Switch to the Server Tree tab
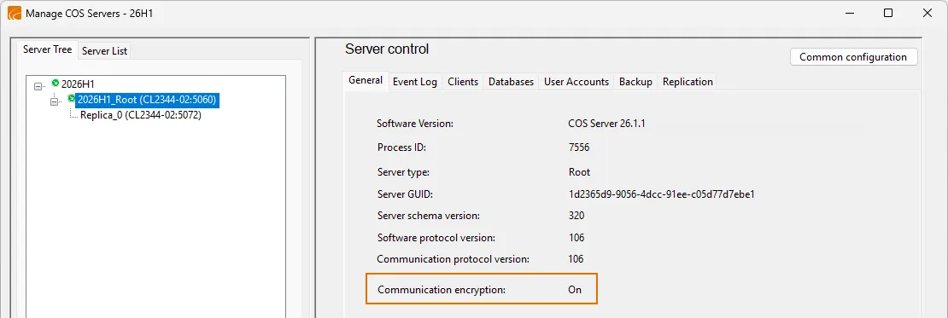 pyautogui.click(x=47, y=49)
